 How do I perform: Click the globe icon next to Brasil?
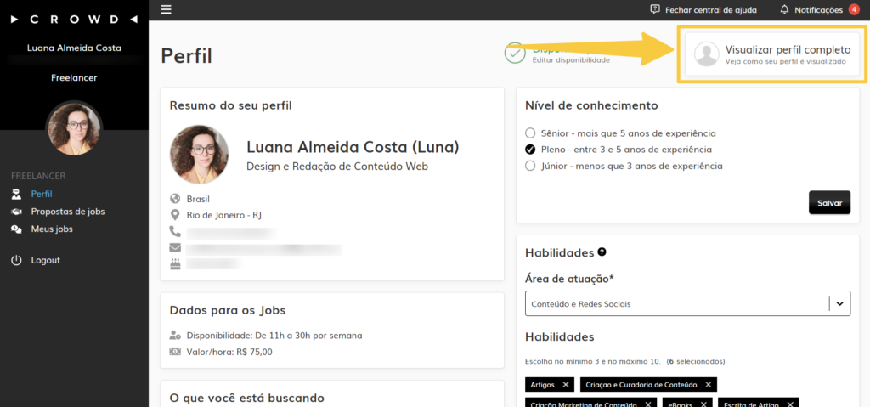click(x=176, y=199)
